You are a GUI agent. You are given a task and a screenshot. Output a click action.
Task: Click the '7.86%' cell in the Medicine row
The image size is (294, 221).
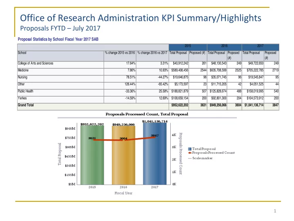[x=120, y=72]
